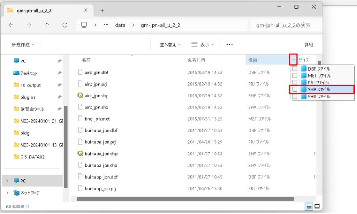357x214 pixels.
Task: Click gm-jpn-all_u_2_2 in address breadcrumb
Action: click(x=161, y=25)
